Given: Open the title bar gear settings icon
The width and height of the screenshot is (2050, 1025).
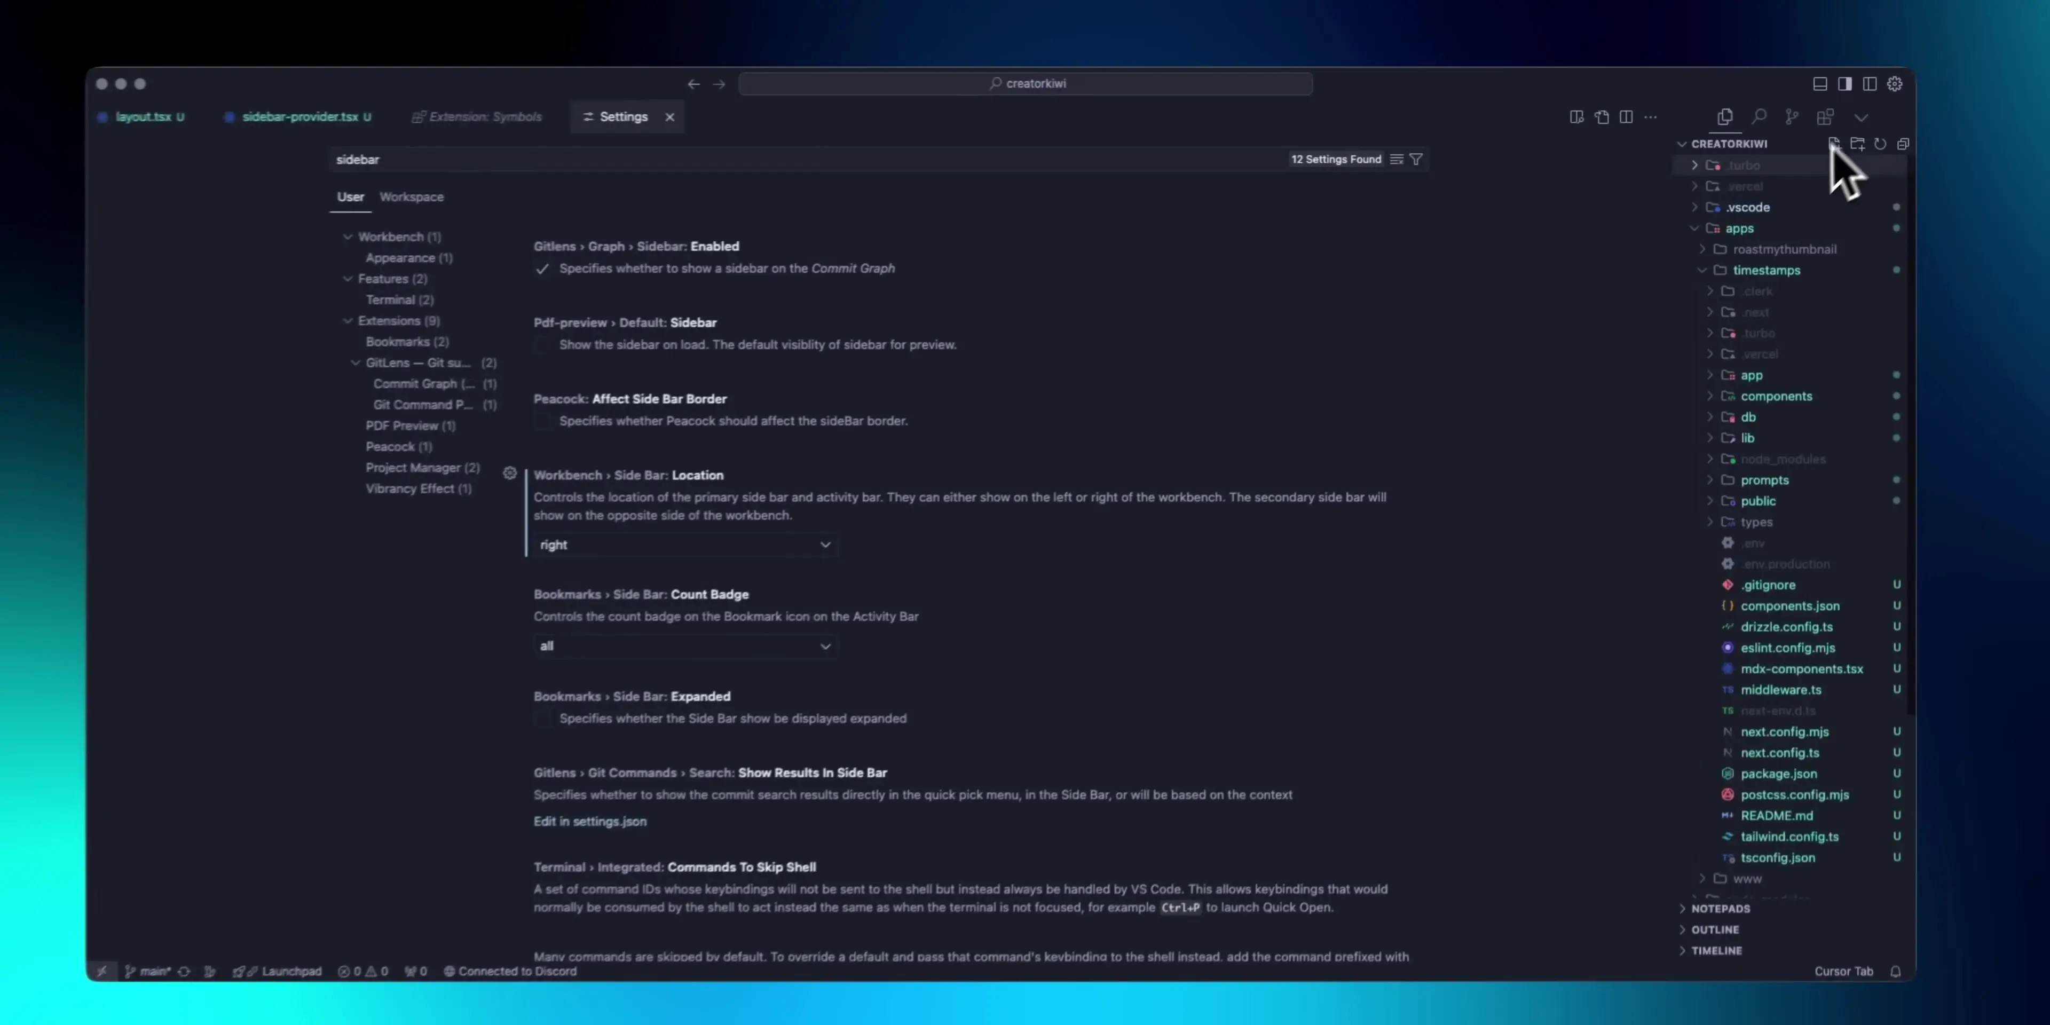Looking at the screenshot, I should pos(1895,84).
